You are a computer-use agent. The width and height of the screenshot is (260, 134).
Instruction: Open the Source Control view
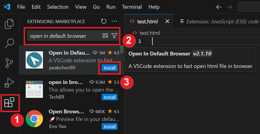tap(9, 63)
